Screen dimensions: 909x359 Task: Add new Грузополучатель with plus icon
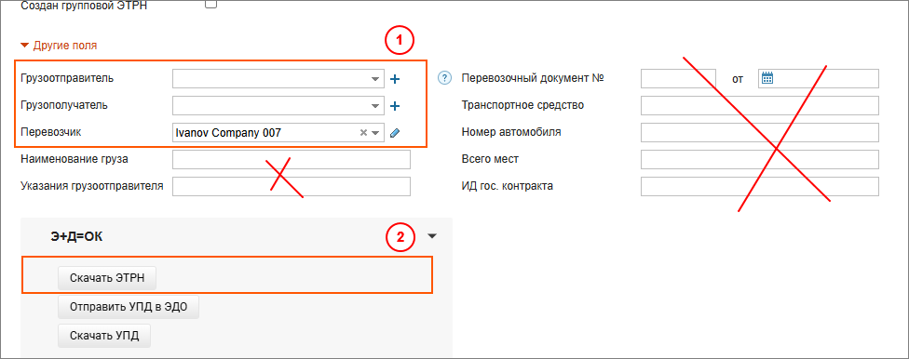[x=395, y=106]
